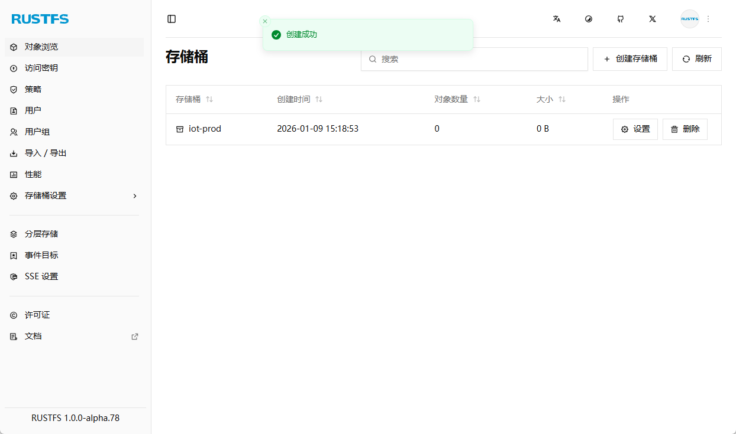Screen dimensions: 736x434
Task: Open SSE 设置 menu item
Action: (74, 277)
